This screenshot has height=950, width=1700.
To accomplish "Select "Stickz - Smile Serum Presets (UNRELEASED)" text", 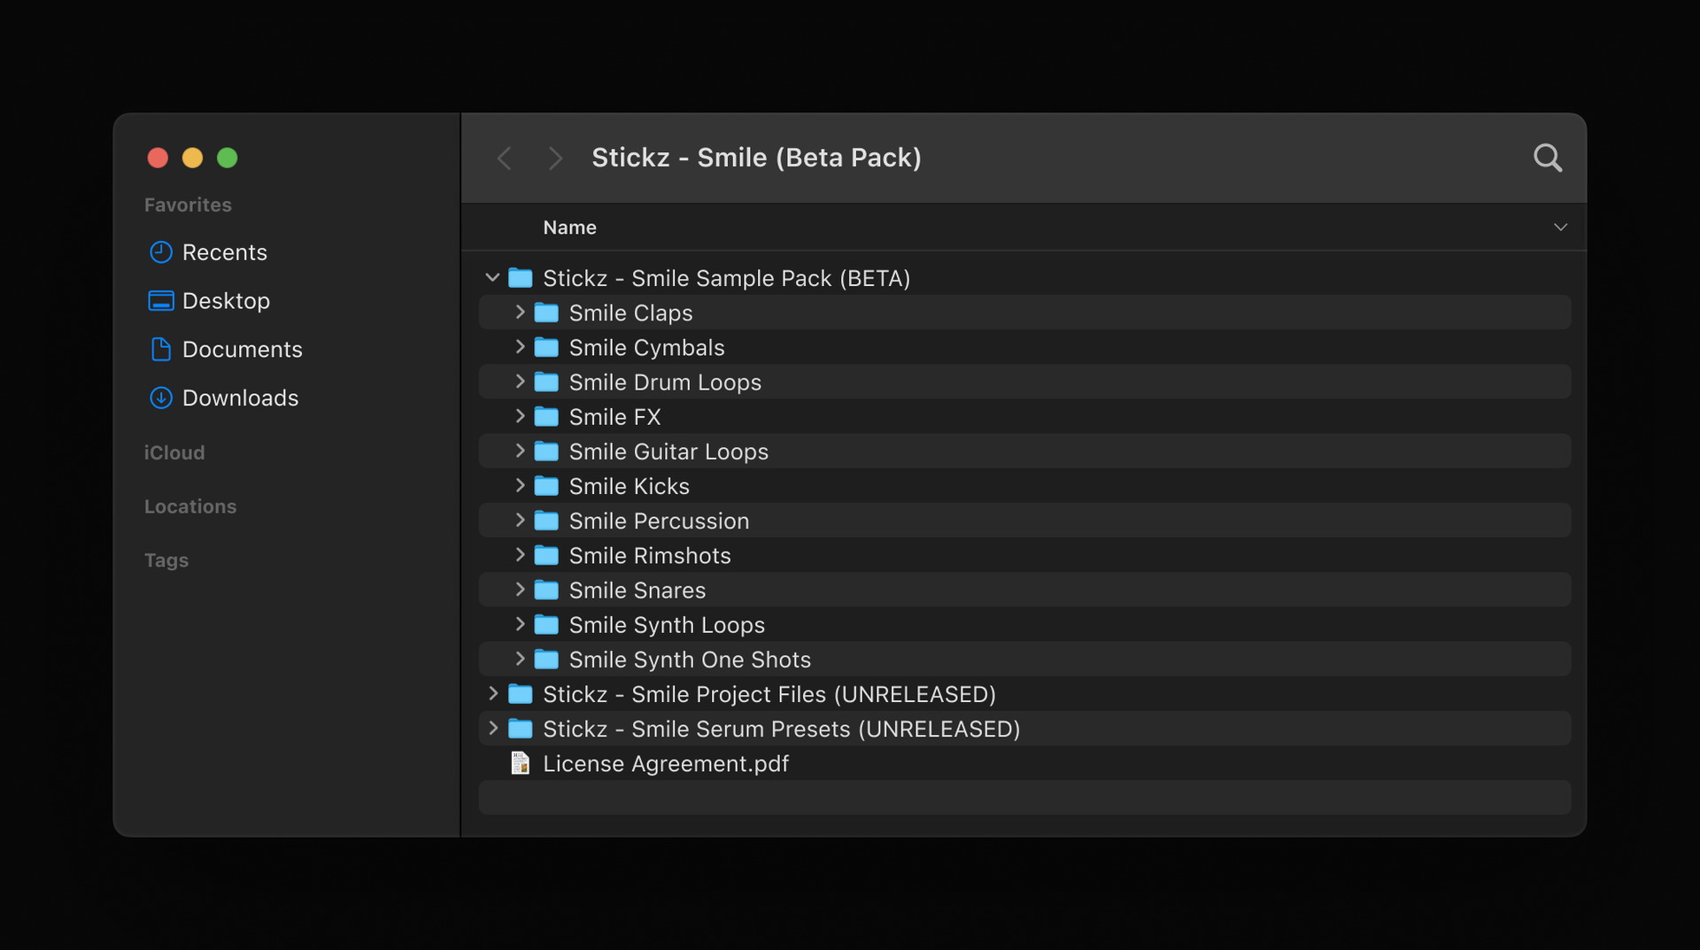I will (781, 729).
